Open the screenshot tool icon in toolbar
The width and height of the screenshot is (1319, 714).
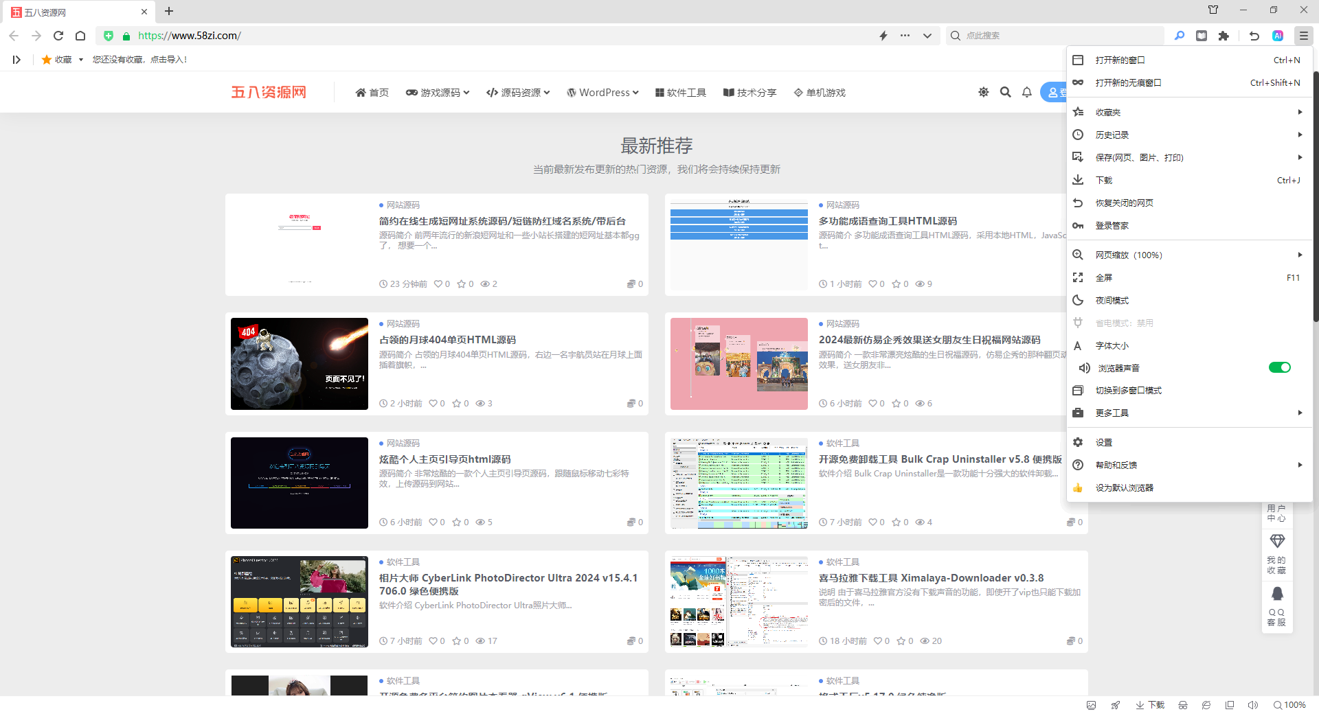tap(1202, 36)
